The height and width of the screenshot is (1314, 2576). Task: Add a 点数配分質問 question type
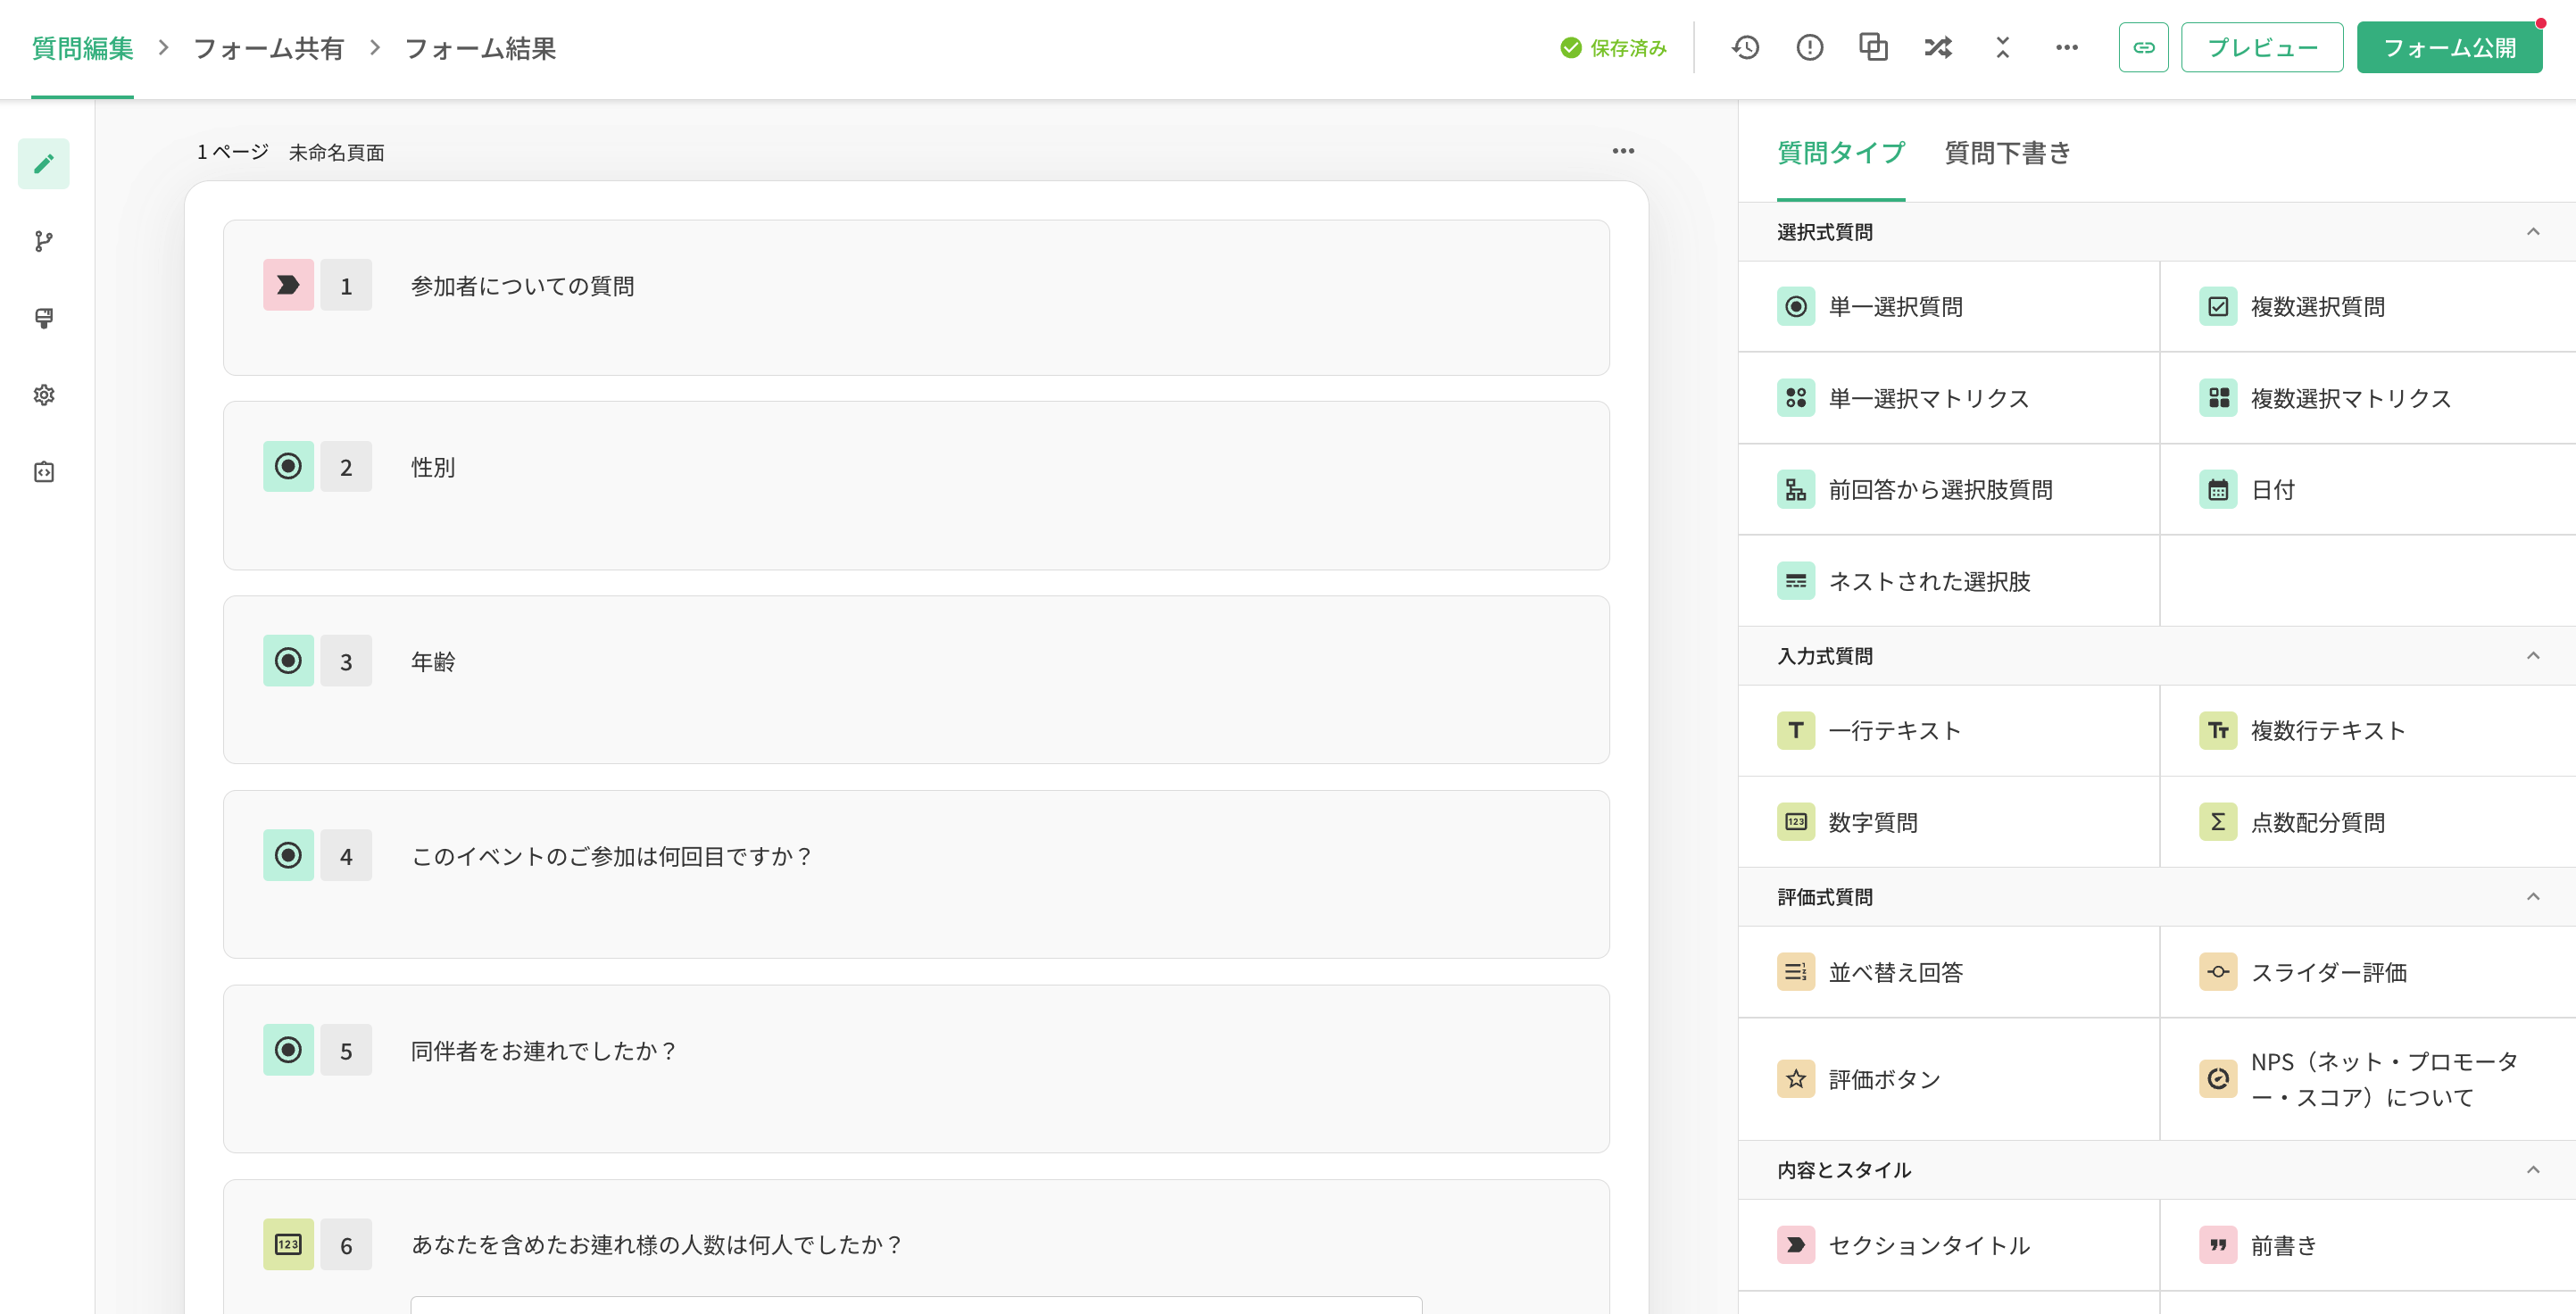pos(2368,822)
